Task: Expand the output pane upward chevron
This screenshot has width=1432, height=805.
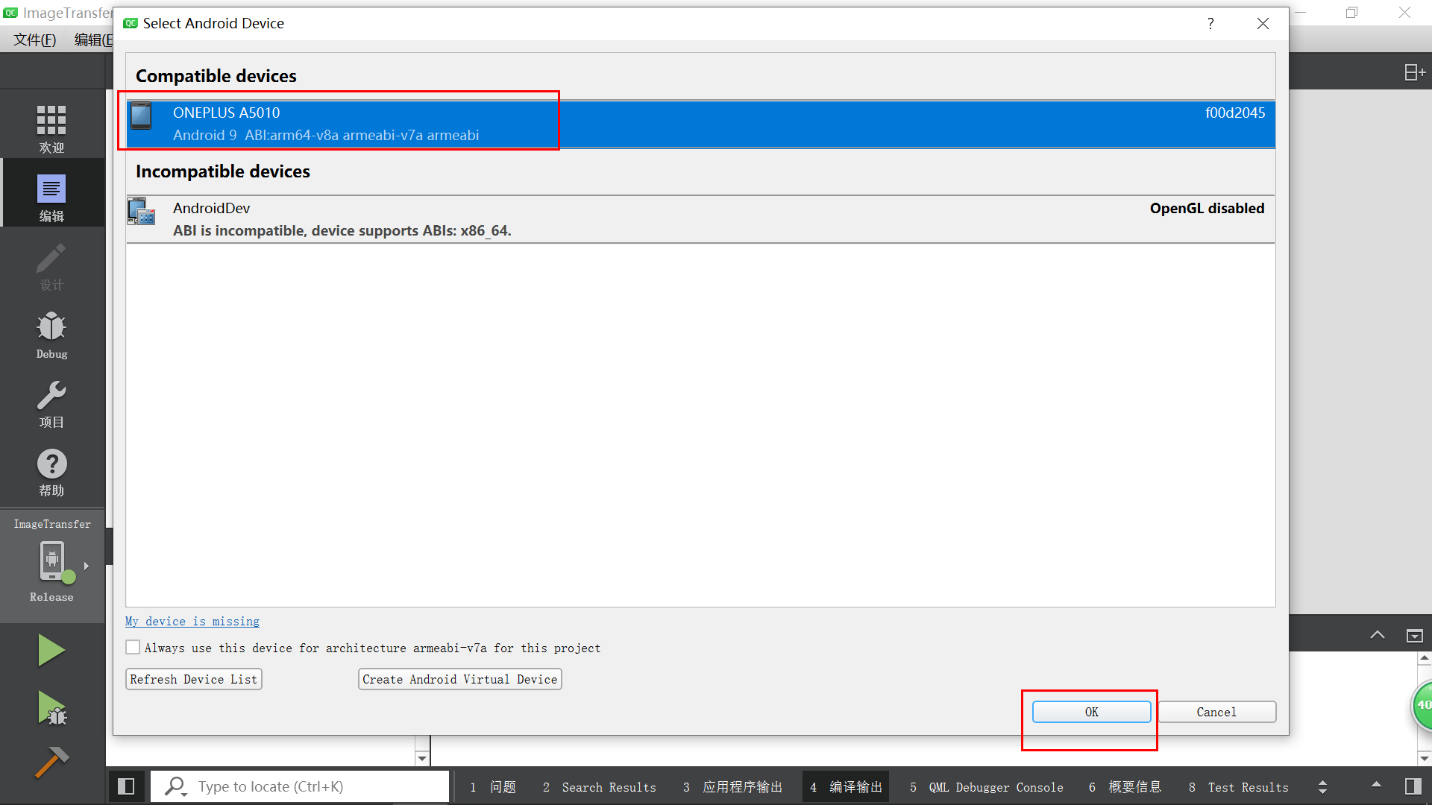Action: pos(1377,635)
